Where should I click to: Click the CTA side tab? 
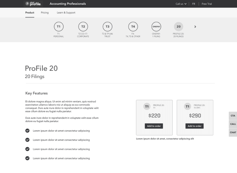(x=233, y=116)
